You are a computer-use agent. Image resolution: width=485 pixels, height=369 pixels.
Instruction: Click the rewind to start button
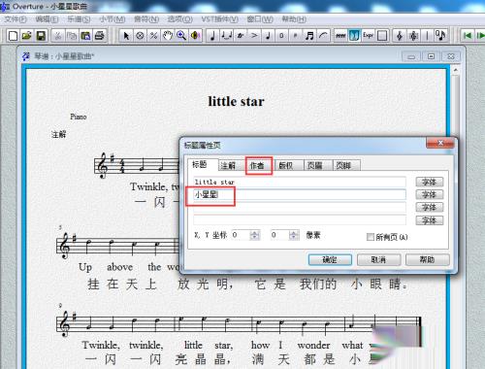tap(467, 36)
